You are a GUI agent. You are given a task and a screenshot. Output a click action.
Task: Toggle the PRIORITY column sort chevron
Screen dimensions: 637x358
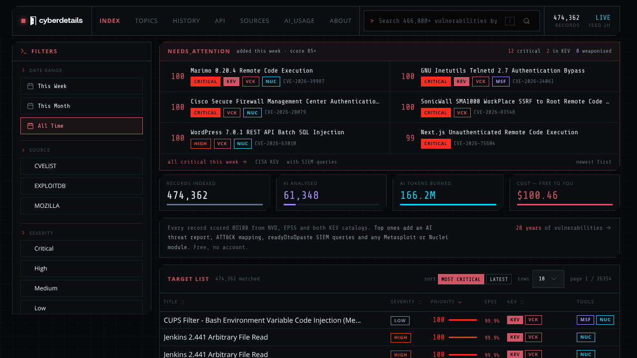pos(460,302)
